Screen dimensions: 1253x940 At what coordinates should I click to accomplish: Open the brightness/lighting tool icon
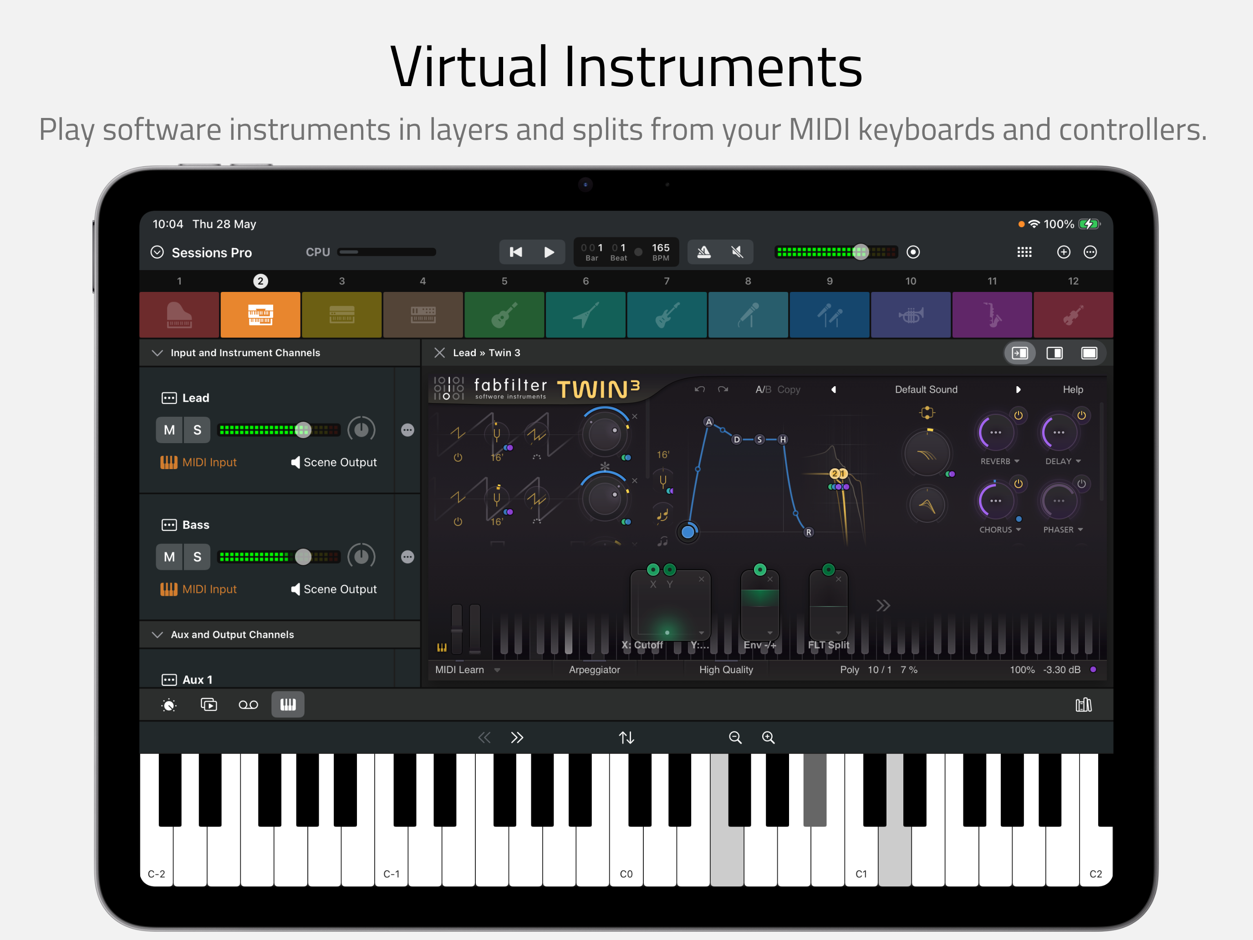[x=169, y=705]
